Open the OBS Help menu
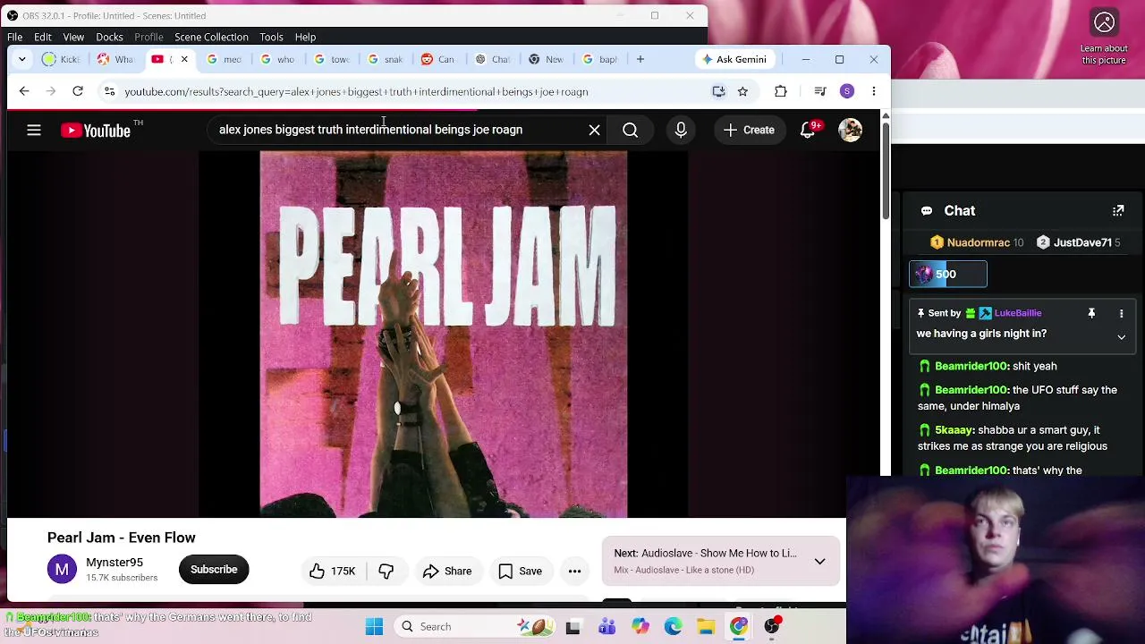This screenshot has height=644, width=1145. (x=305, y=37)
